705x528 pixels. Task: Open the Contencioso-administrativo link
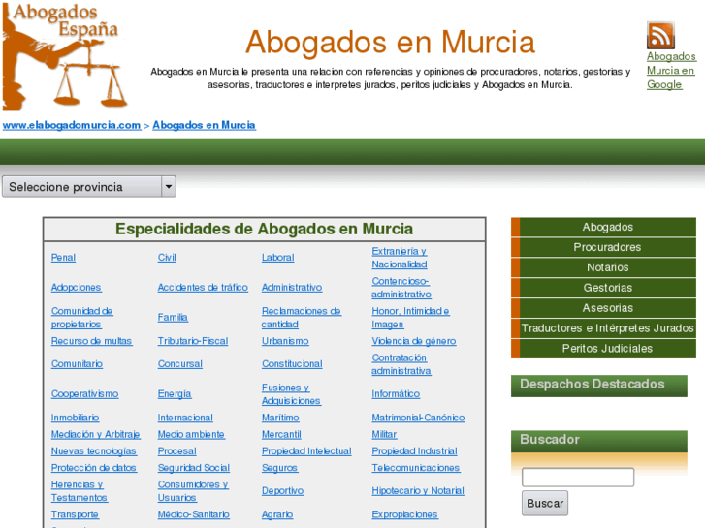click(401, 288)
